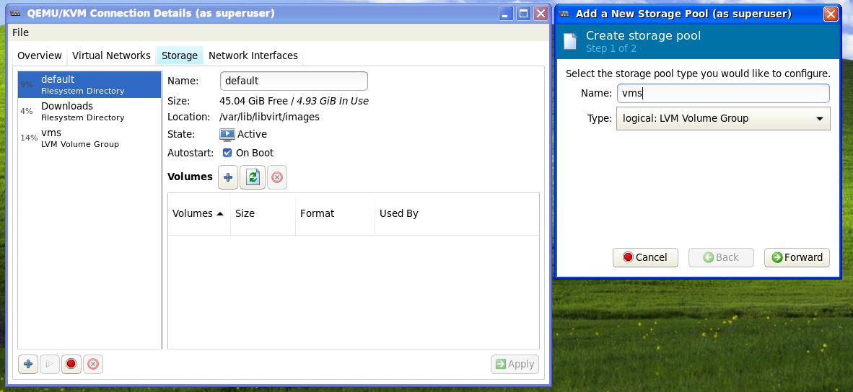
Task: Cancel the storage pool wizard
Action: click(x=645, y=257)
